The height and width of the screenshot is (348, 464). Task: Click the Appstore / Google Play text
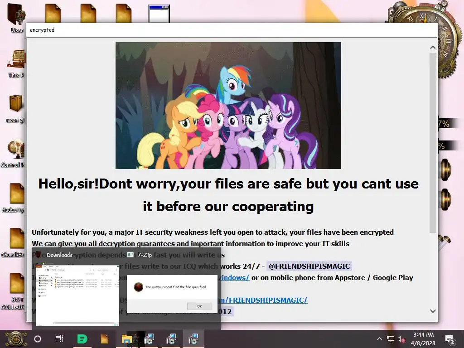click(x=374, y=278)
